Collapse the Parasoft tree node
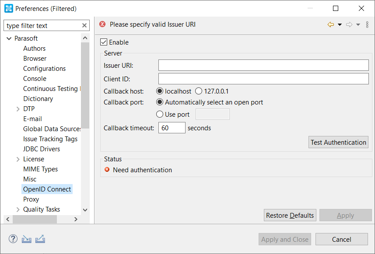The height and width of the screenshot is (254, 375). click(x=9, y=38)
